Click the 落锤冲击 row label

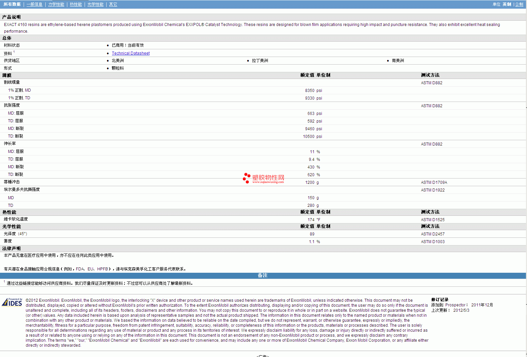(12, 182)
